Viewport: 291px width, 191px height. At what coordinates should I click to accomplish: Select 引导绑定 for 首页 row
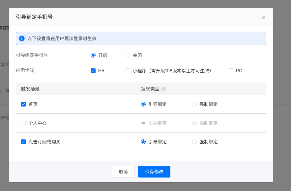tap(143, 104)
